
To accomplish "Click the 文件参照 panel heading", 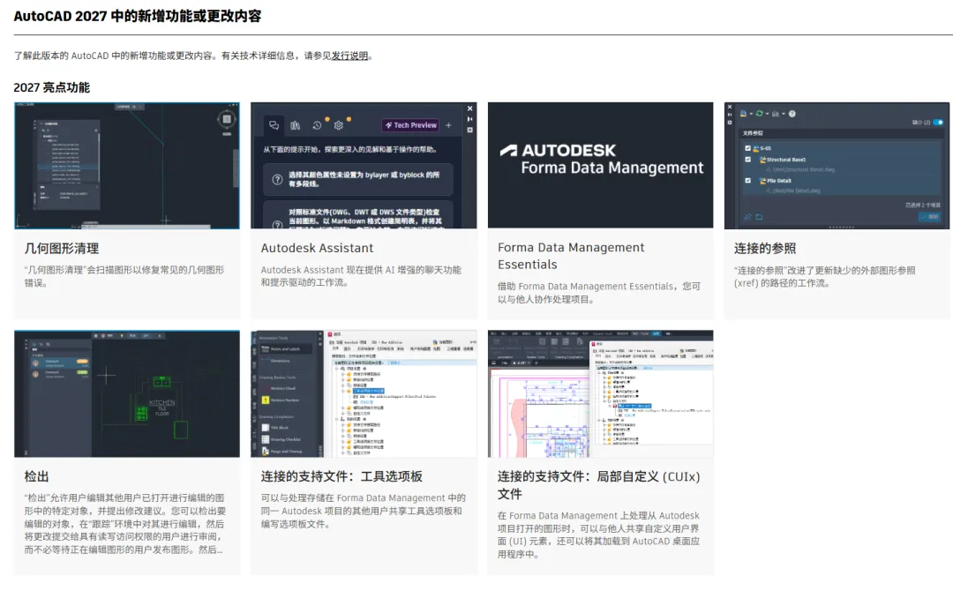I will (753, 133).
